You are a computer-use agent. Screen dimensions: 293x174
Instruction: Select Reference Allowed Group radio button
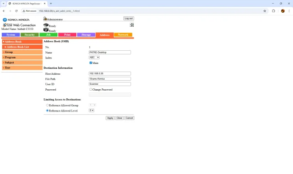tap(47, 105)
